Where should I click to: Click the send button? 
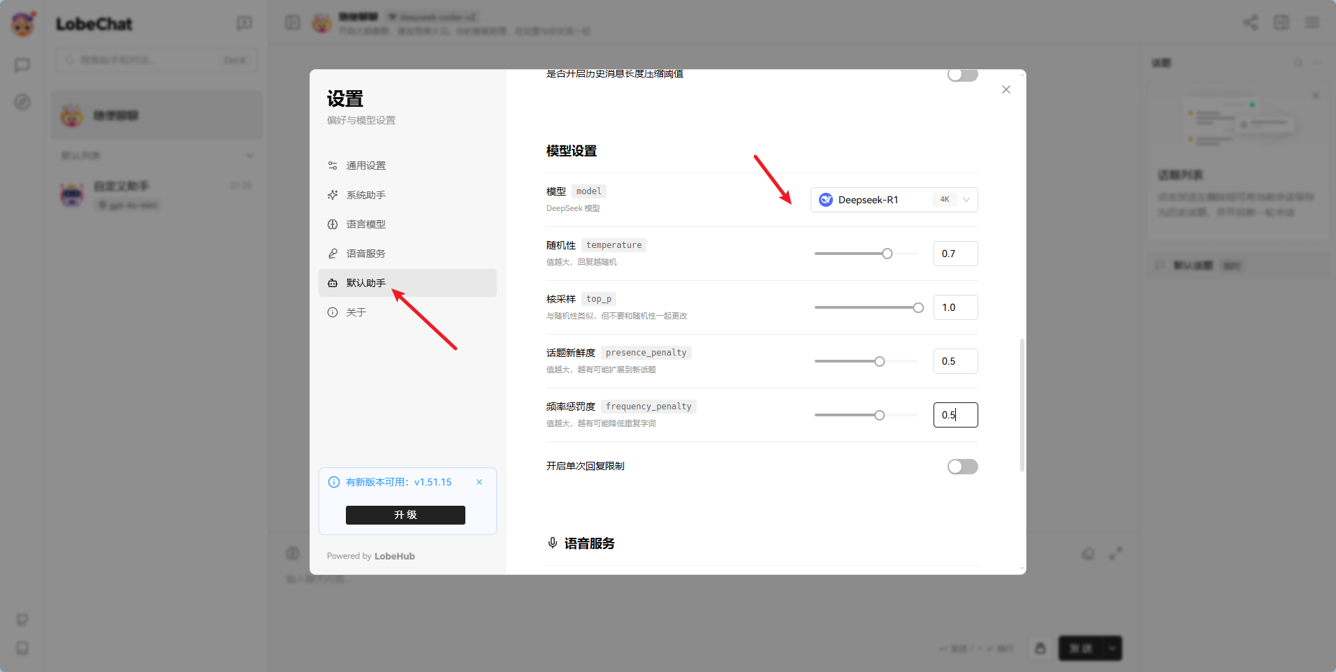(x=1080, y=648)
